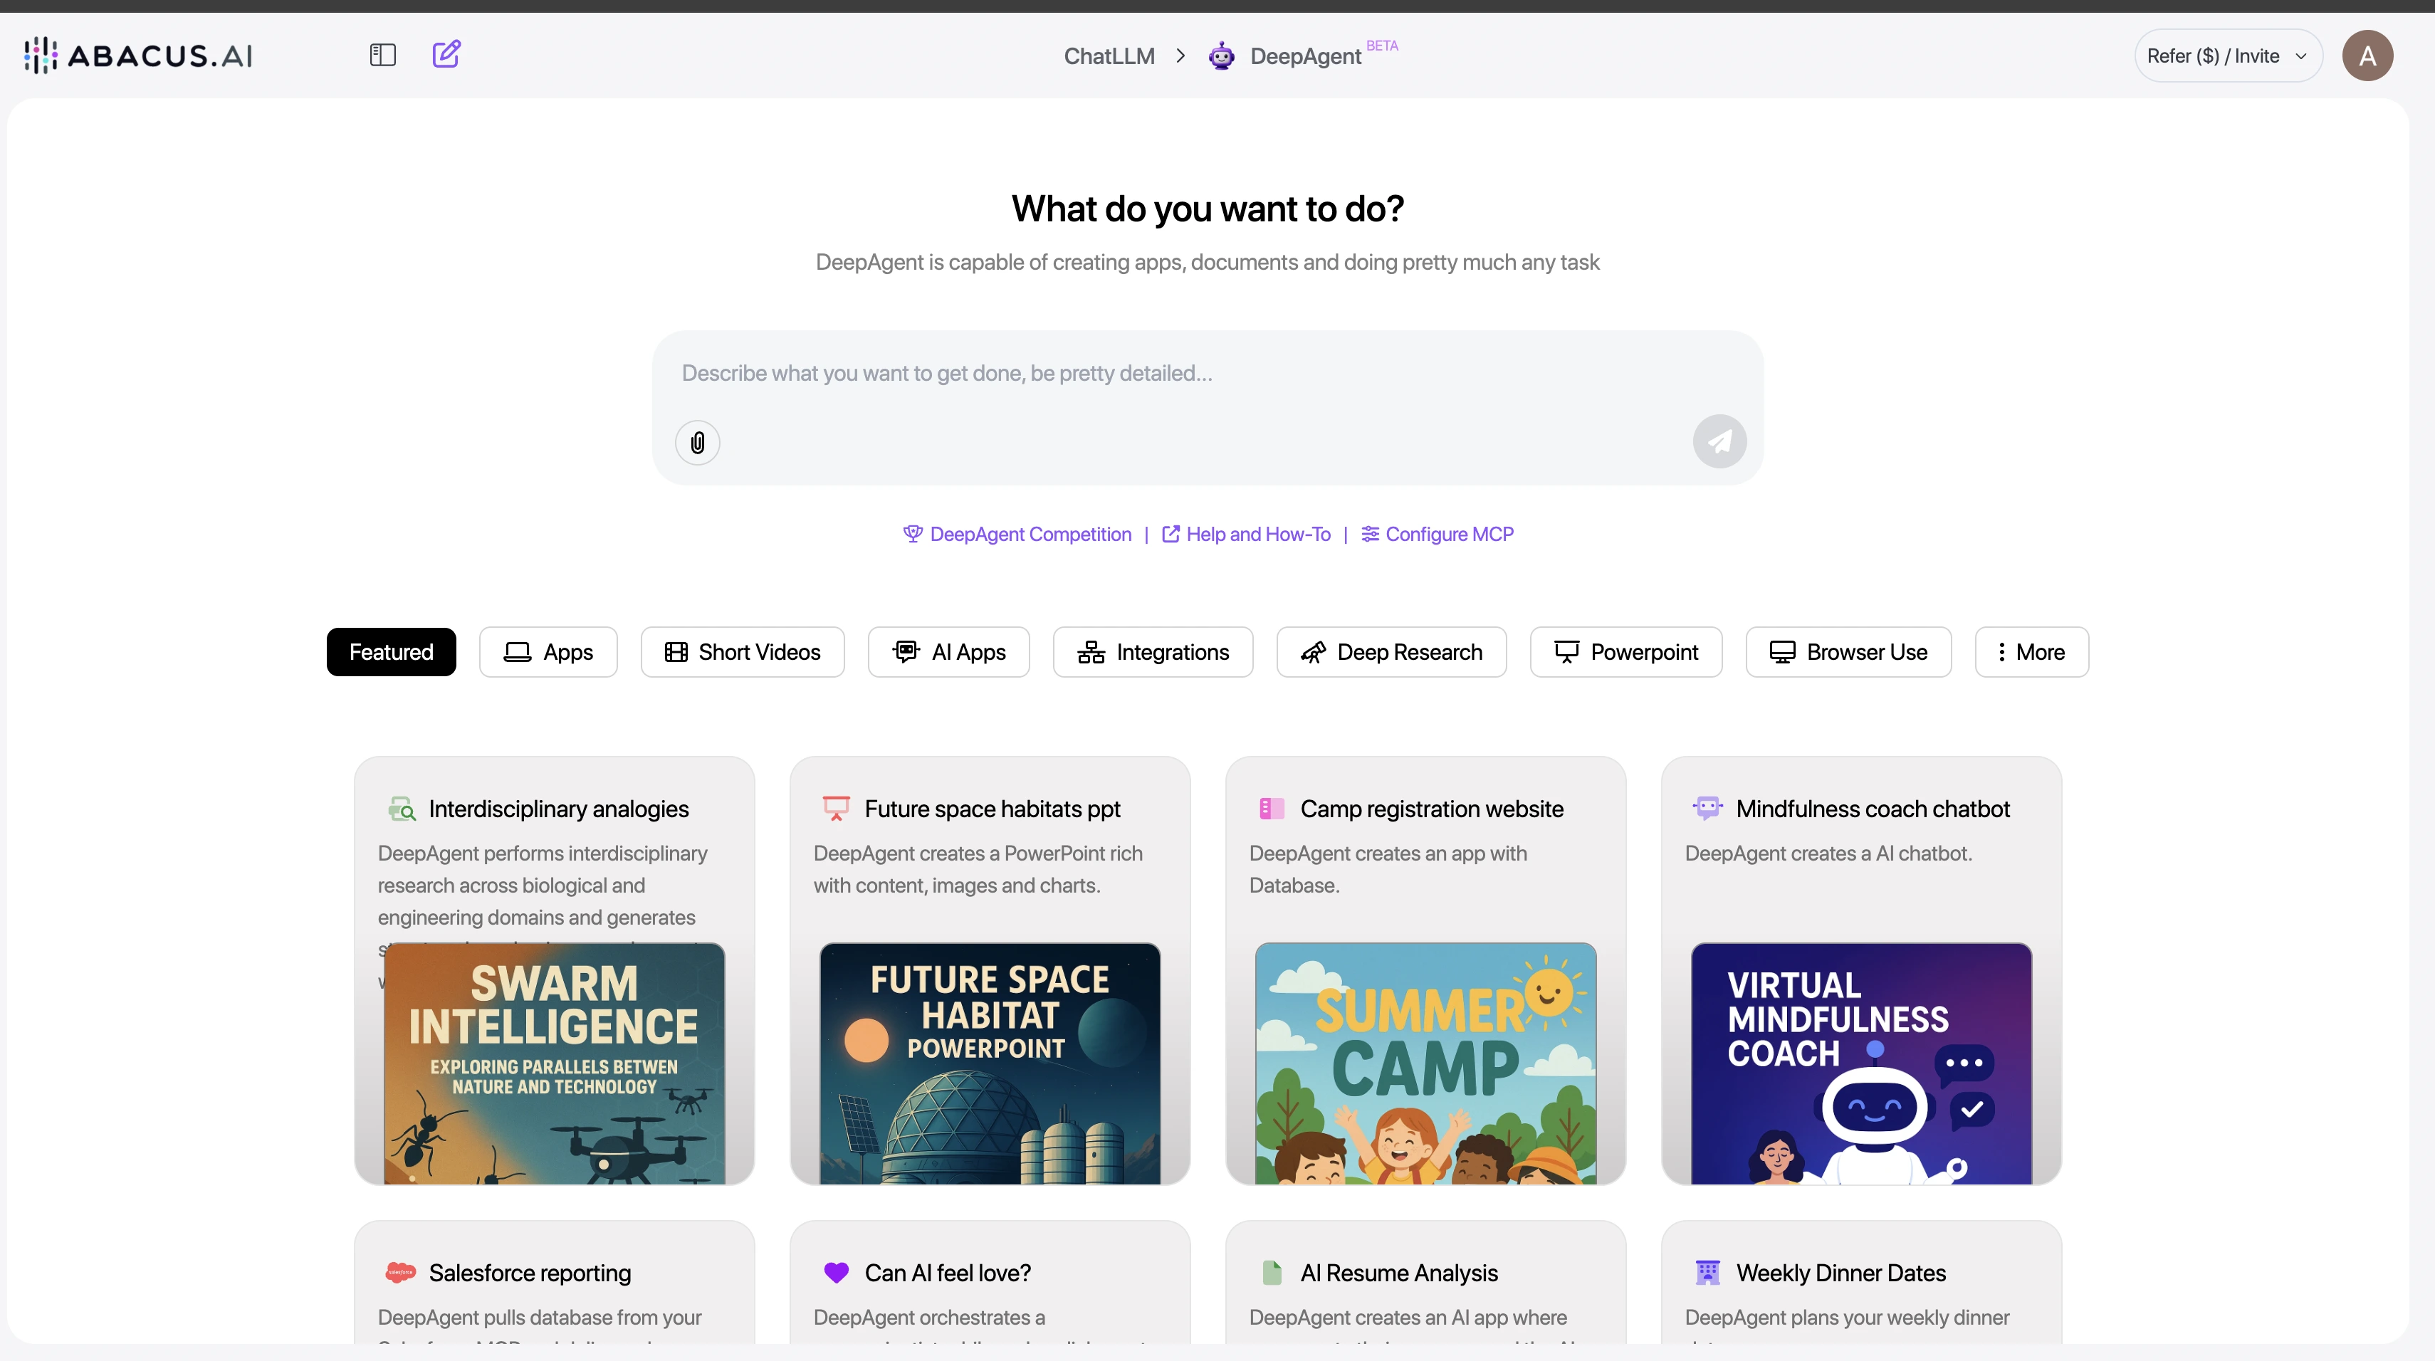Screen dimensions: 2435x1361
Task: Click the new chat compose icon
Action: (x=446, y=54)
